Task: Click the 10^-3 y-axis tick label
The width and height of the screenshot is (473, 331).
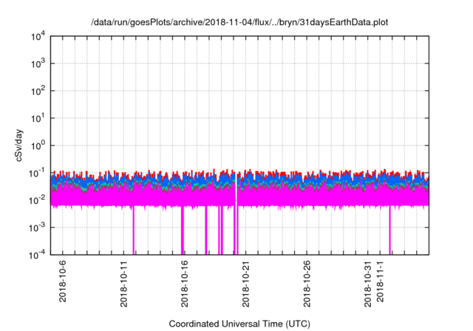Action: pos(38,228)
